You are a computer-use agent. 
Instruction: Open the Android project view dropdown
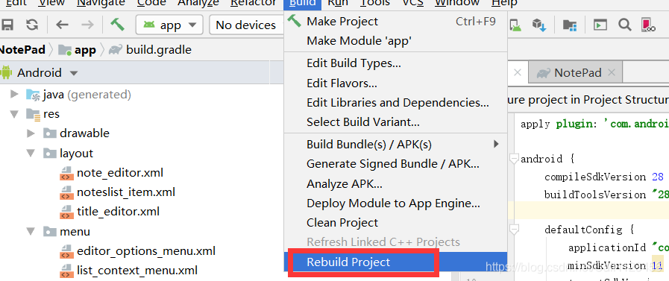pyautogui.click(x=40, y=73)
